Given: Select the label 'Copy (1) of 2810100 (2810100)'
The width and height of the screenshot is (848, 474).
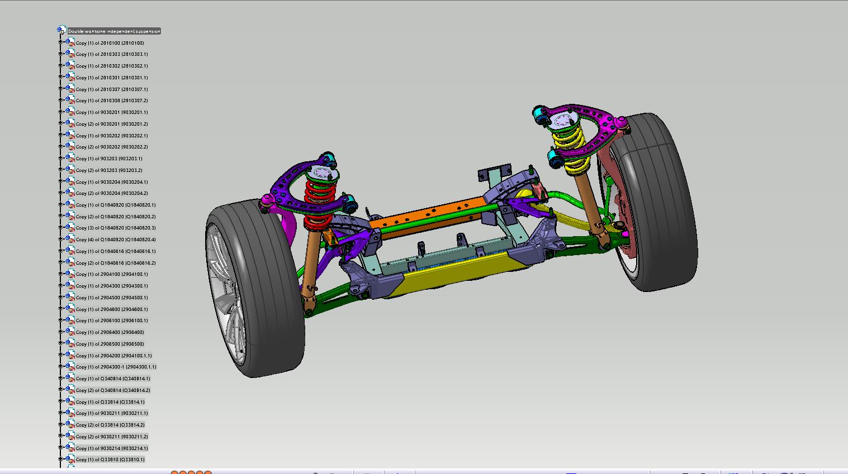Looking at the screenshot, I should [110, 43].
